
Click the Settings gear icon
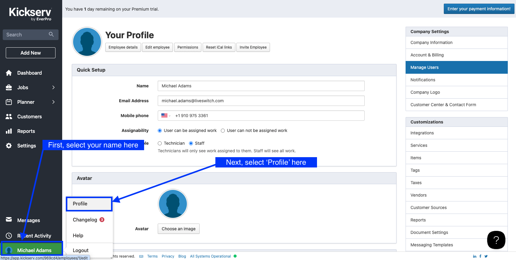[x=9, y=146]
